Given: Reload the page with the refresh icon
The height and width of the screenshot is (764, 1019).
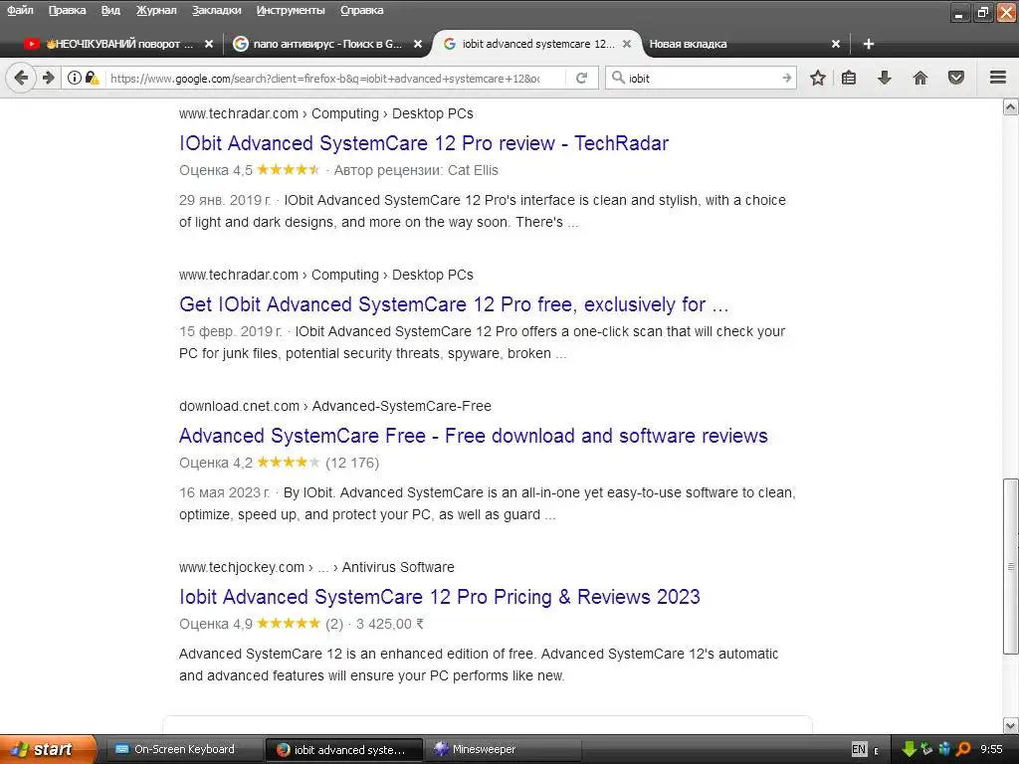Looking at the screenshot, I should click(x=581, y=78).
